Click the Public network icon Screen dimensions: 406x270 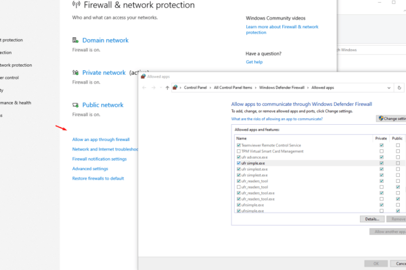(x=75, y=105)
